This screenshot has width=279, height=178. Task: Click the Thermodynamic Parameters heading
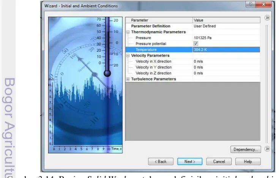tap(158, 32)
